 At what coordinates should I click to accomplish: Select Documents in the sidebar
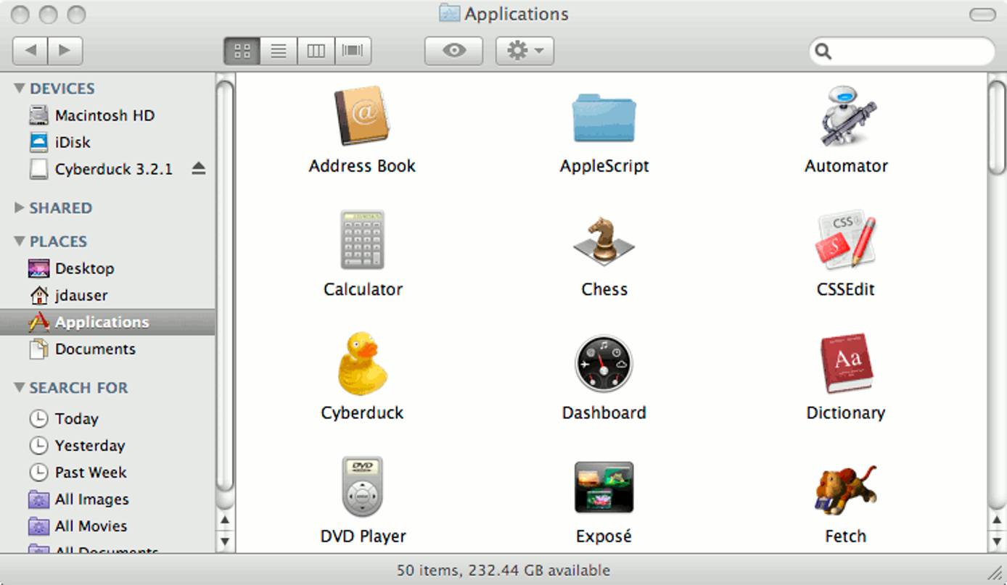coord(94,349)
